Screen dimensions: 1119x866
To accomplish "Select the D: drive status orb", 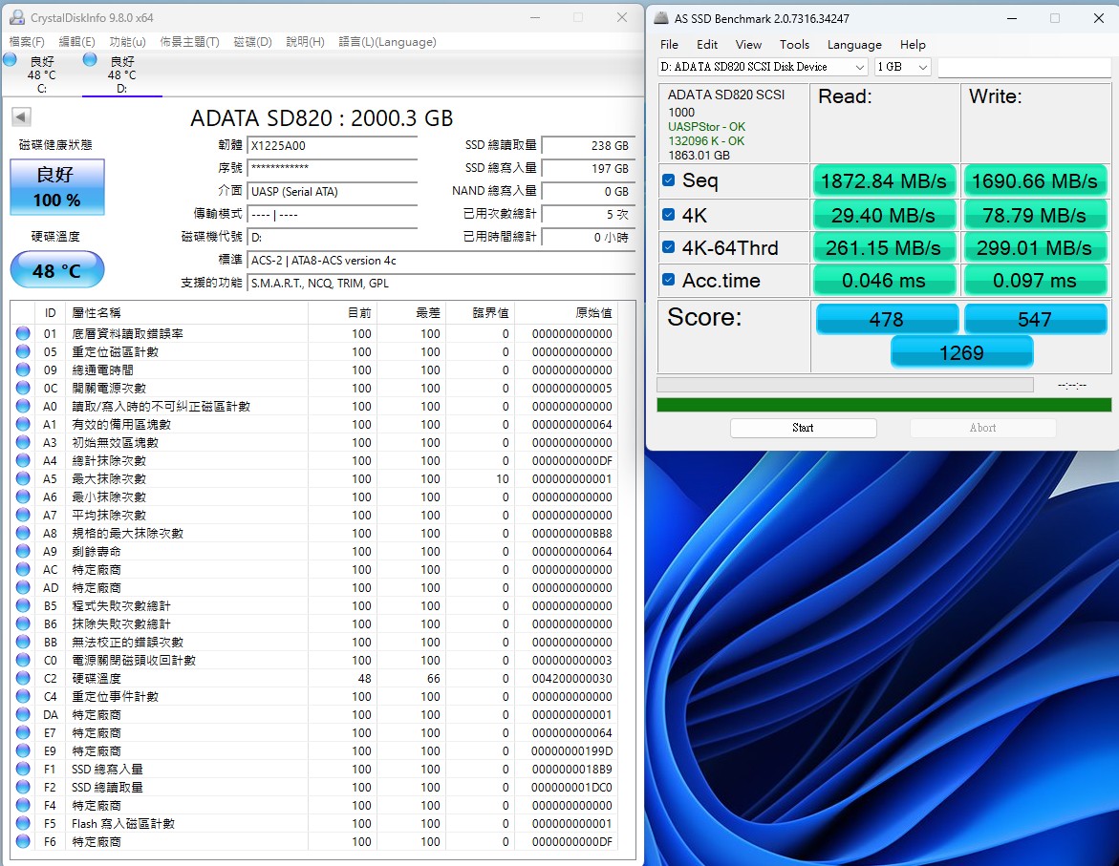I will [x=90, y=60].
